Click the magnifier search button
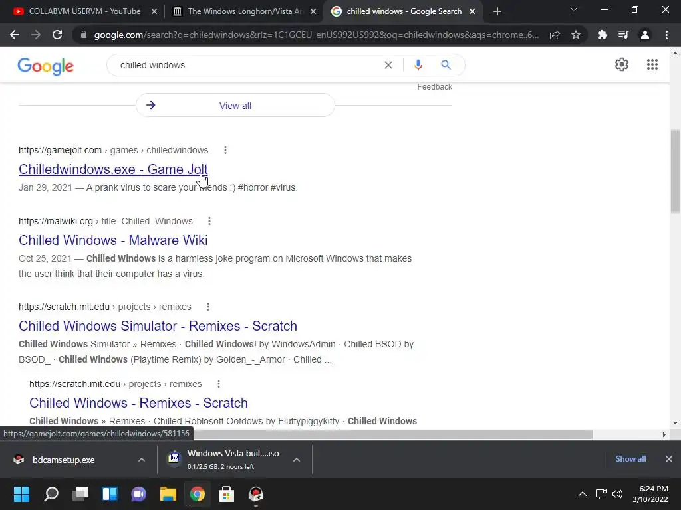This screenshot has width=681, height=510. [446, 65]
